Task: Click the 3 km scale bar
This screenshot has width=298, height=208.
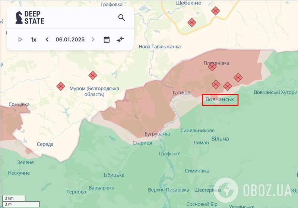Action: (x=13, y=198)
